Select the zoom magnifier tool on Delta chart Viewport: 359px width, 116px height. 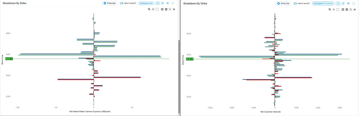330,10
